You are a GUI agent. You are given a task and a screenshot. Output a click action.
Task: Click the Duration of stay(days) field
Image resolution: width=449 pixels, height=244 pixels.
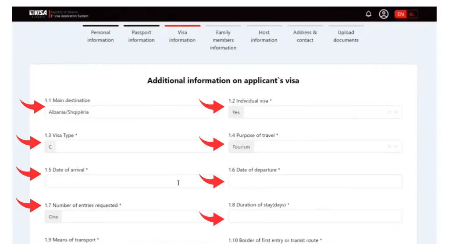315,216
